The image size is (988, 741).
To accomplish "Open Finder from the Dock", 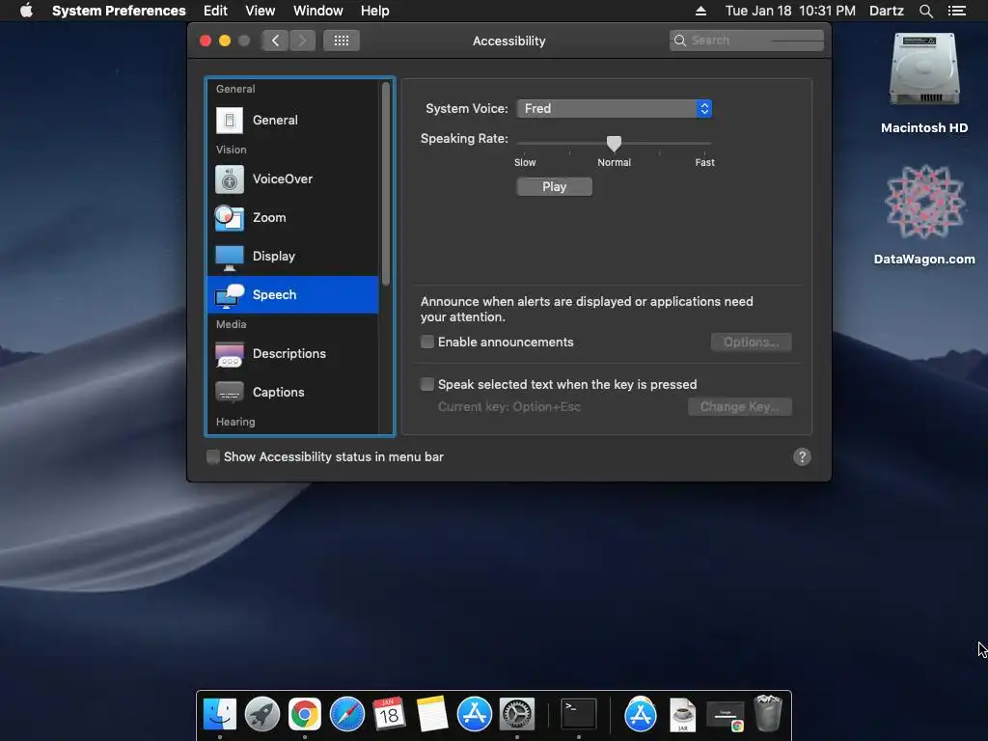I will [x=219, y=713].
